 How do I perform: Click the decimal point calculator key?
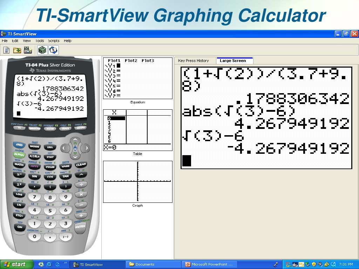(x=50, y=237)
